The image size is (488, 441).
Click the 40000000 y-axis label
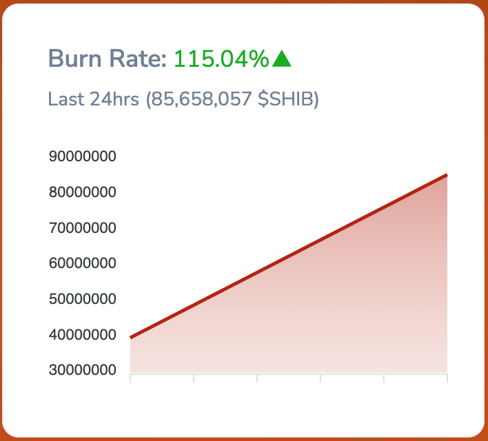pos(83,335)
